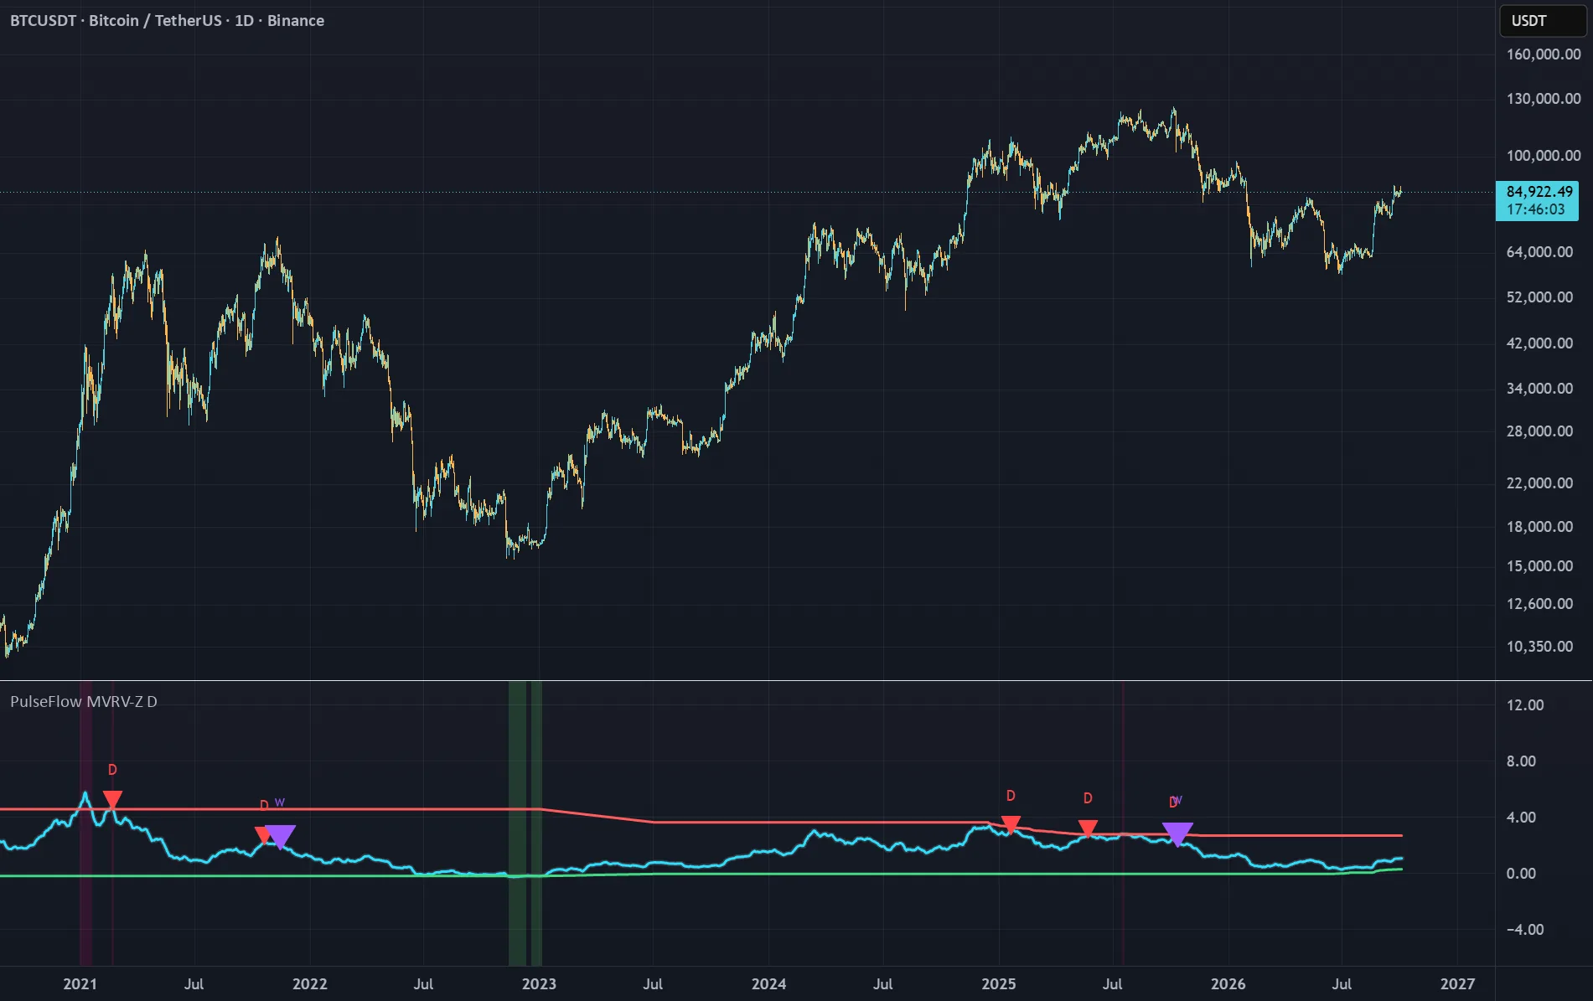Click the purple W triangle marker in late 2021
Viewport: 1593px width, 1001px height.
pyautogui.click(x=280, y=836)
